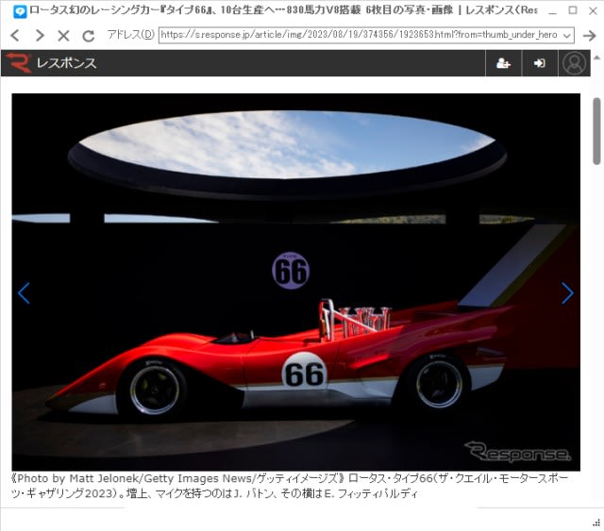
Task: Click the page vertical scrollbar thumb
Action: coord(596,131)
